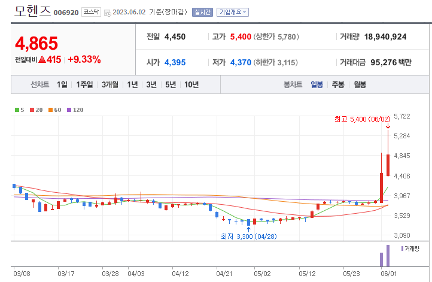Image resolution: width=432 pixels, height=282 pixels.
Task: Click the 05/02 date axis label
Action: (262, 274)
